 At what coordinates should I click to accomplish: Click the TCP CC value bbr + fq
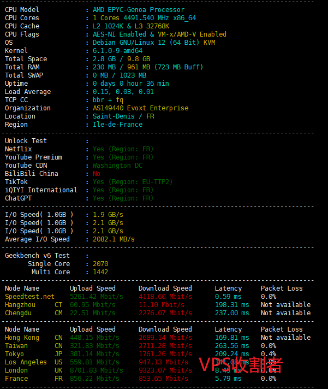point(108,100)
